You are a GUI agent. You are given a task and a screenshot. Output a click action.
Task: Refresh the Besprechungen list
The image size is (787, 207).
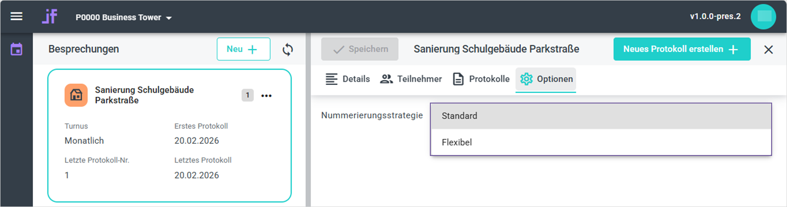tap(287, 49)
